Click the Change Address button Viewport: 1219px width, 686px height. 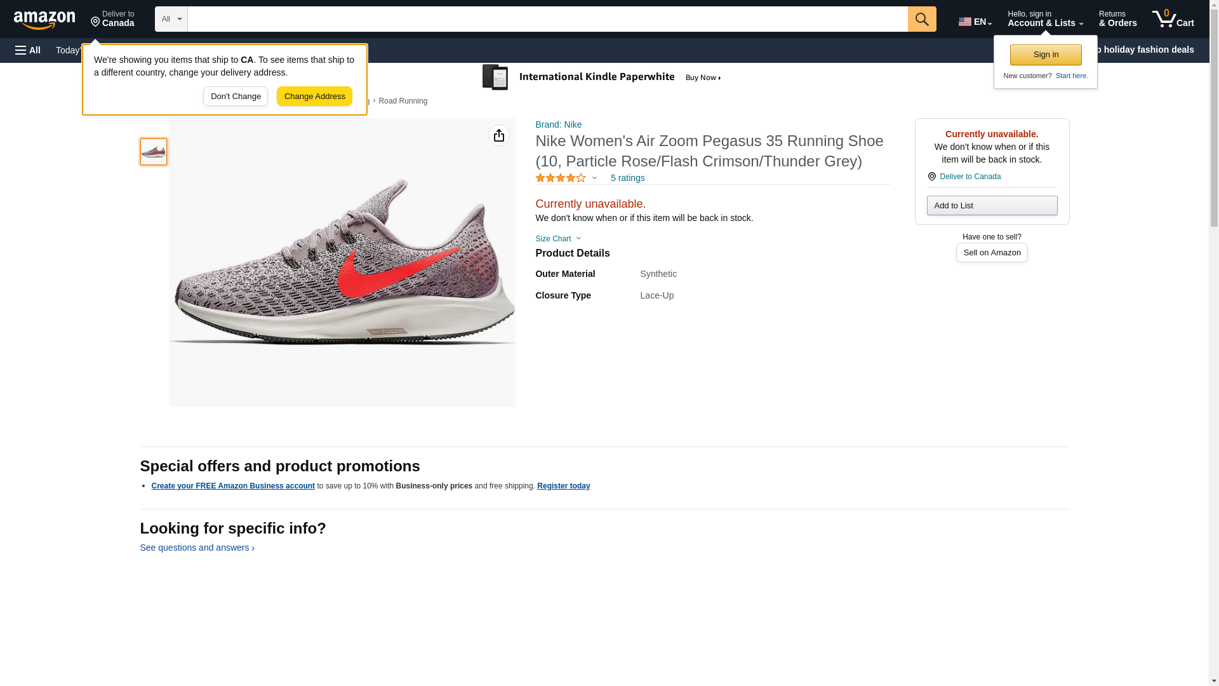tap(314, 97)
